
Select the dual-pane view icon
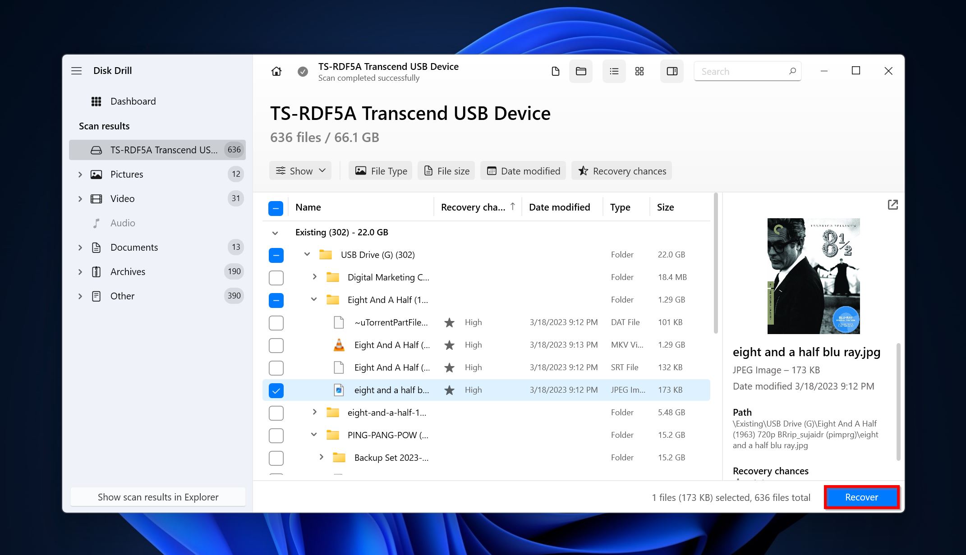(x=671, y=71)
